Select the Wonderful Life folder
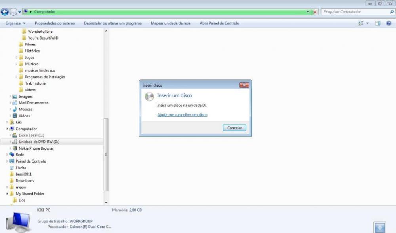Screen dimensions: 396x233 (40, 31)
